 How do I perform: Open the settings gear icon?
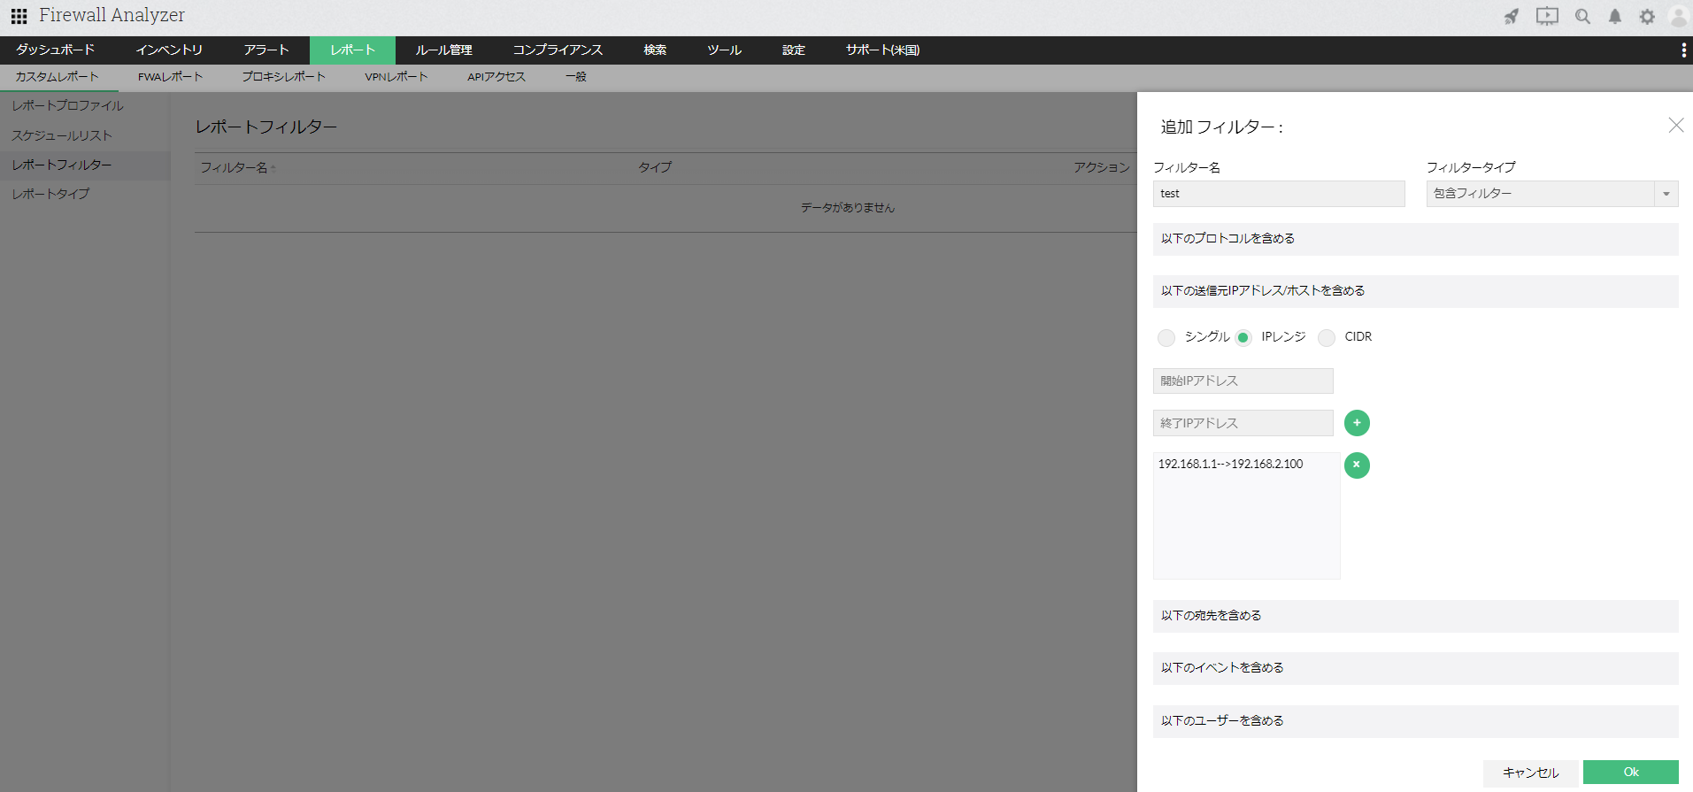(1647, 16)
